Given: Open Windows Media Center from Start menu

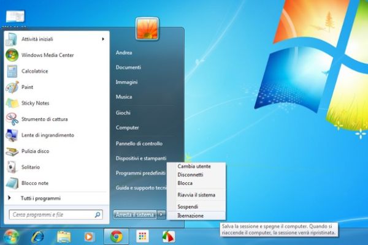Looking at the screenshot, I should pos(47,55).
